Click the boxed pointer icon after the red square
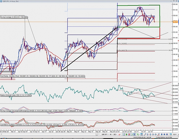The width and height of the screenshot is (179, 139). (x=132, y=134)
